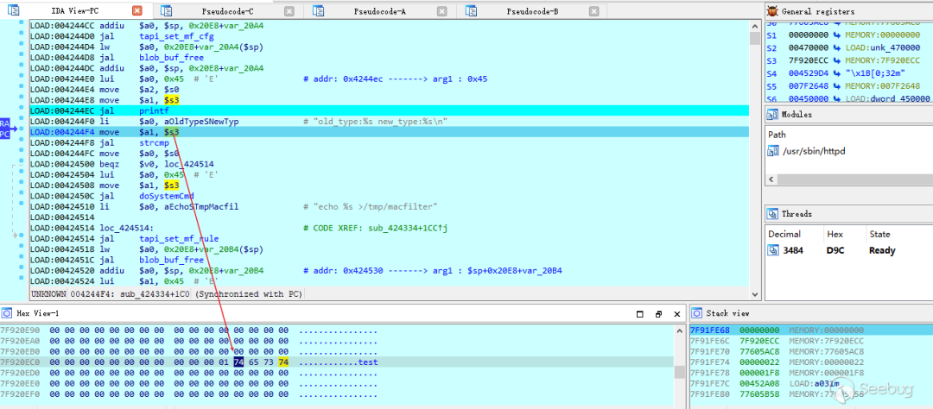Sort threads by Hex column
The width and height of the screenshot is (933, 409).
833,234
